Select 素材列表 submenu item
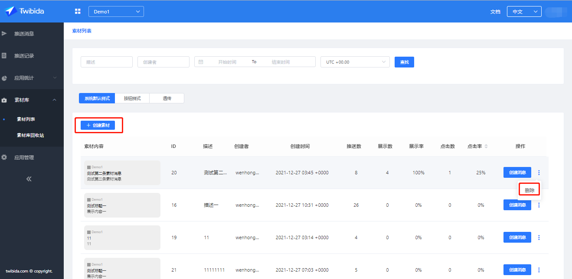Screen dimensions: 572x279 (x=26, y=119)
